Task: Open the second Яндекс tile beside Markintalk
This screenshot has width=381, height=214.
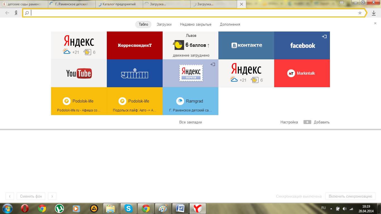Action: [246, 73]
